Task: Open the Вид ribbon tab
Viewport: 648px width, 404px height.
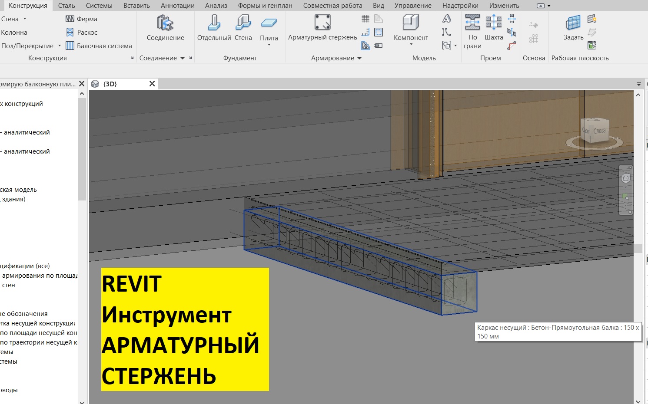Action: click(379, 6)
